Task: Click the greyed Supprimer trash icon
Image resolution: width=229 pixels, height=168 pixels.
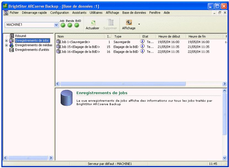Action: click(111, 22)
